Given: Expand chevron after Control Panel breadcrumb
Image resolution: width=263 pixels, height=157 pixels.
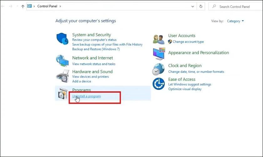Looking at the screenshot, I should coord(60,6).
